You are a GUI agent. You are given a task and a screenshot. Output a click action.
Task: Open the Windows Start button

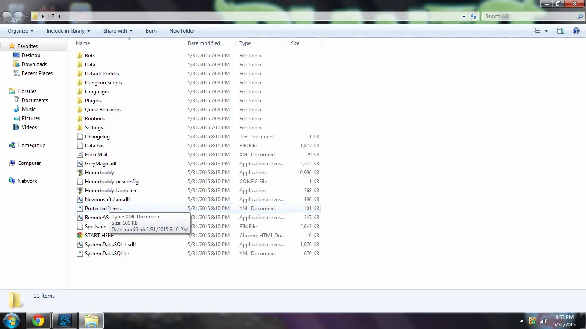click(11, 320)
